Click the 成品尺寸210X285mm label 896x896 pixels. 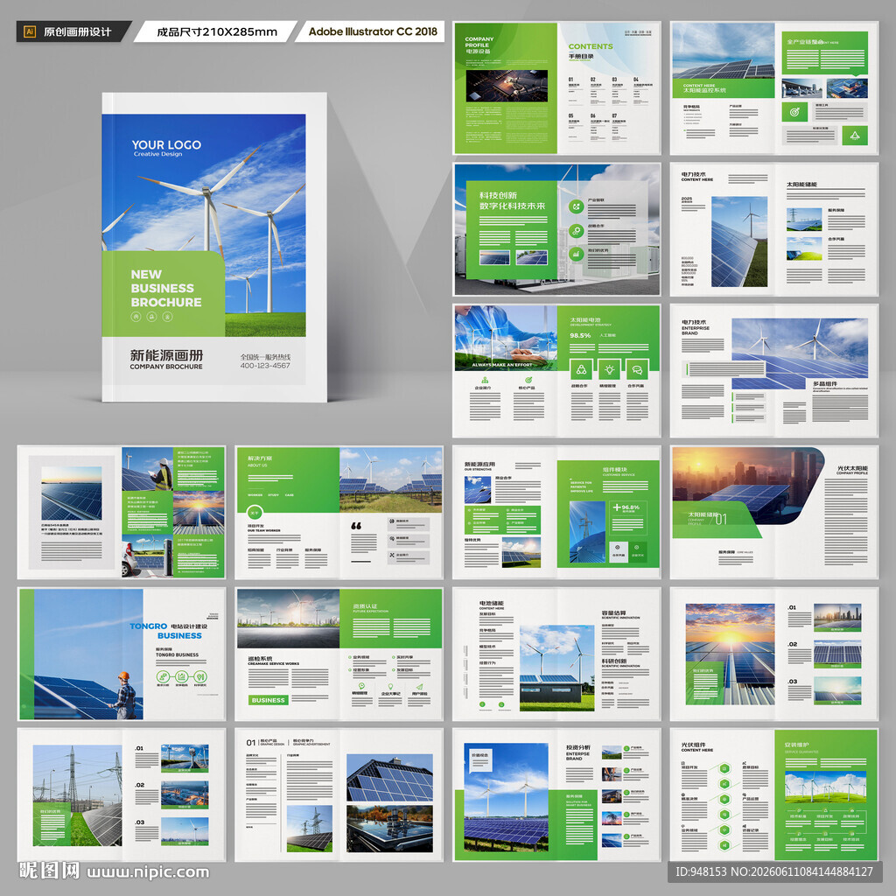coord(217,32)
